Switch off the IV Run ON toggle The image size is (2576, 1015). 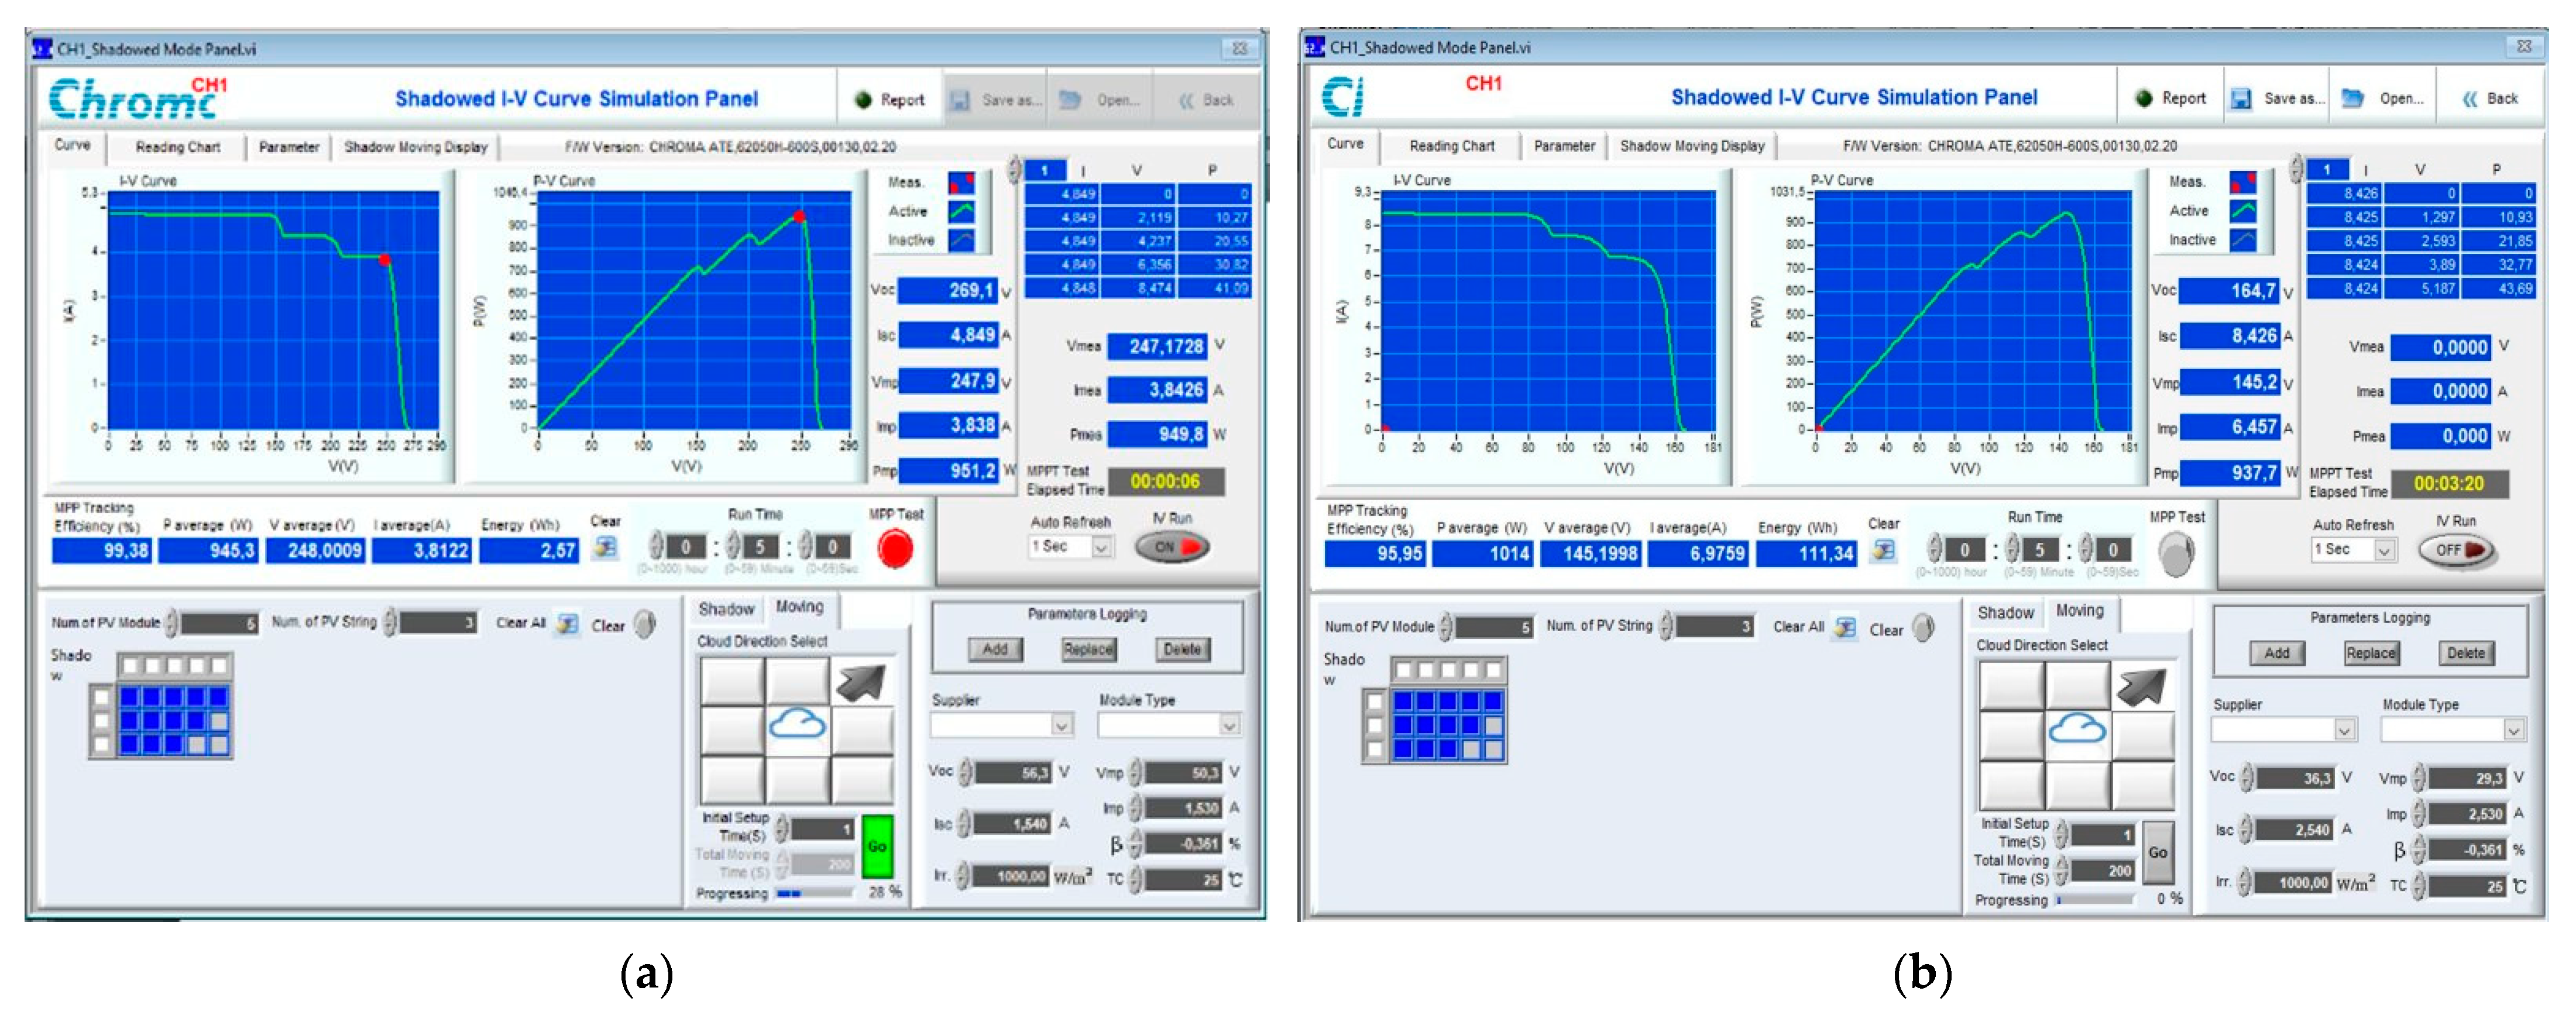click(1172, 547)
